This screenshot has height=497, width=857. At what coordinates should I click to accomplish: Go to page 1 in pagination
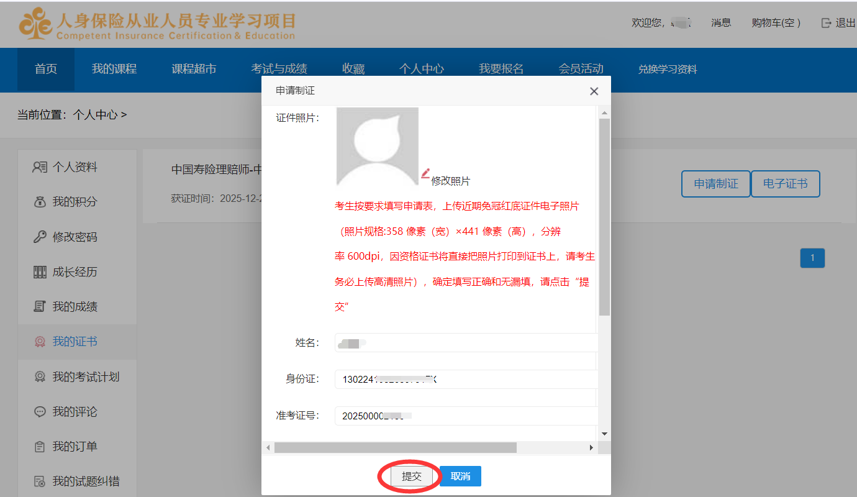point(812,258)
